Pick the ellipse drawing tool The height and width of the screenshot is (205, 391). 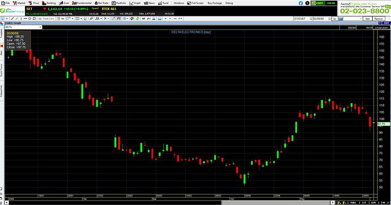point(29,19)
